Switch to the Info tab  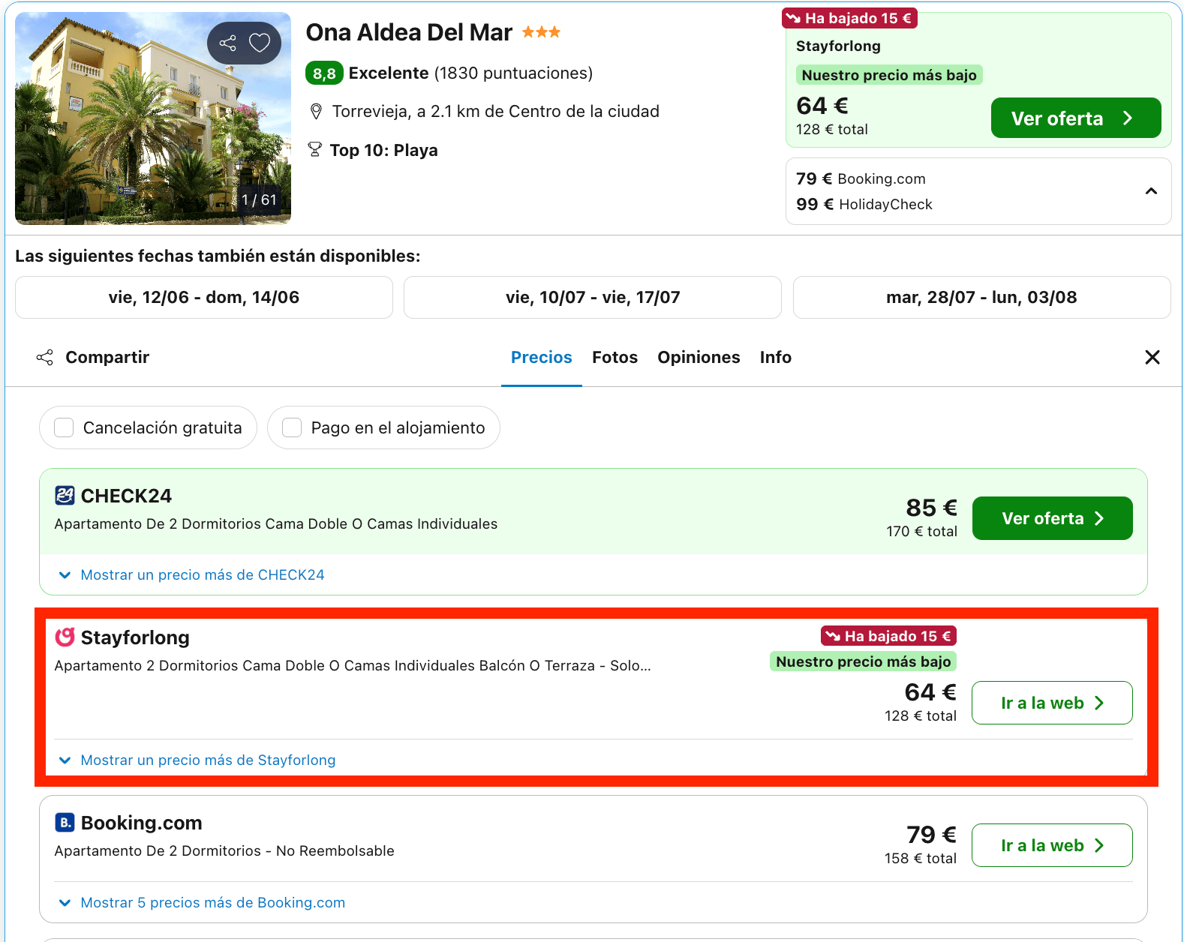(776, 358)
